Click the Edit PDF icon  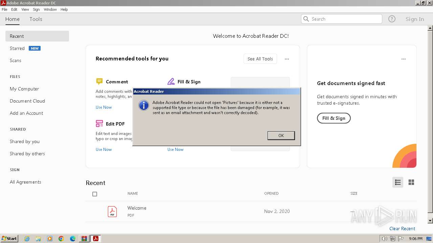[x=99, y=124]
